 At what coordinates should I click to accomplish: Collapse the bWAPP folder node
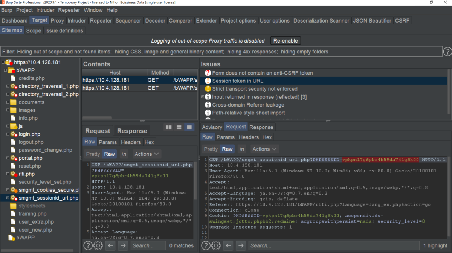(x=5, y=70)
